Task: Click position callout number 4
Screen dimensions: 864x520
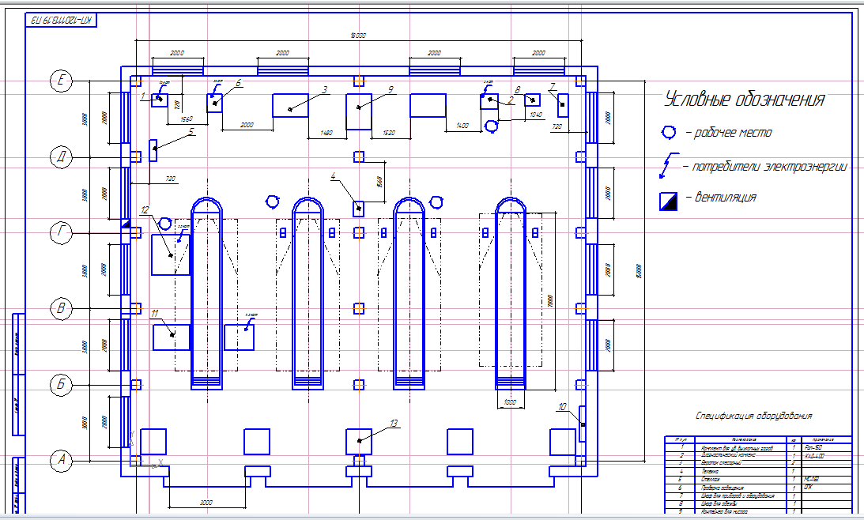Action: (x=333, y=176)
